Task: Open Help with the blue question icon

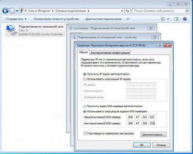Action: 185,19
